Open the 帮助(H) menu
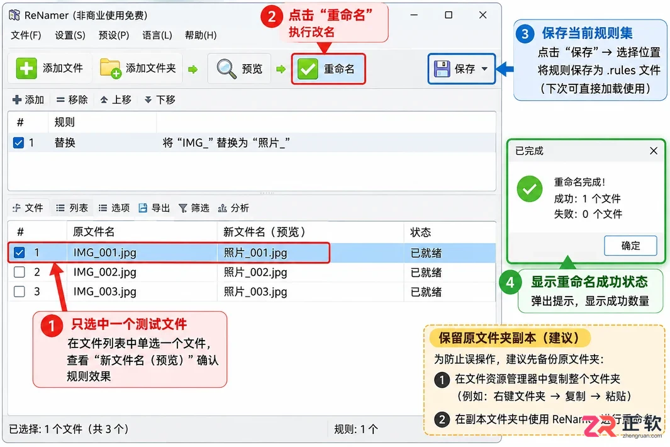670x447 pixels. click(201, 35)
